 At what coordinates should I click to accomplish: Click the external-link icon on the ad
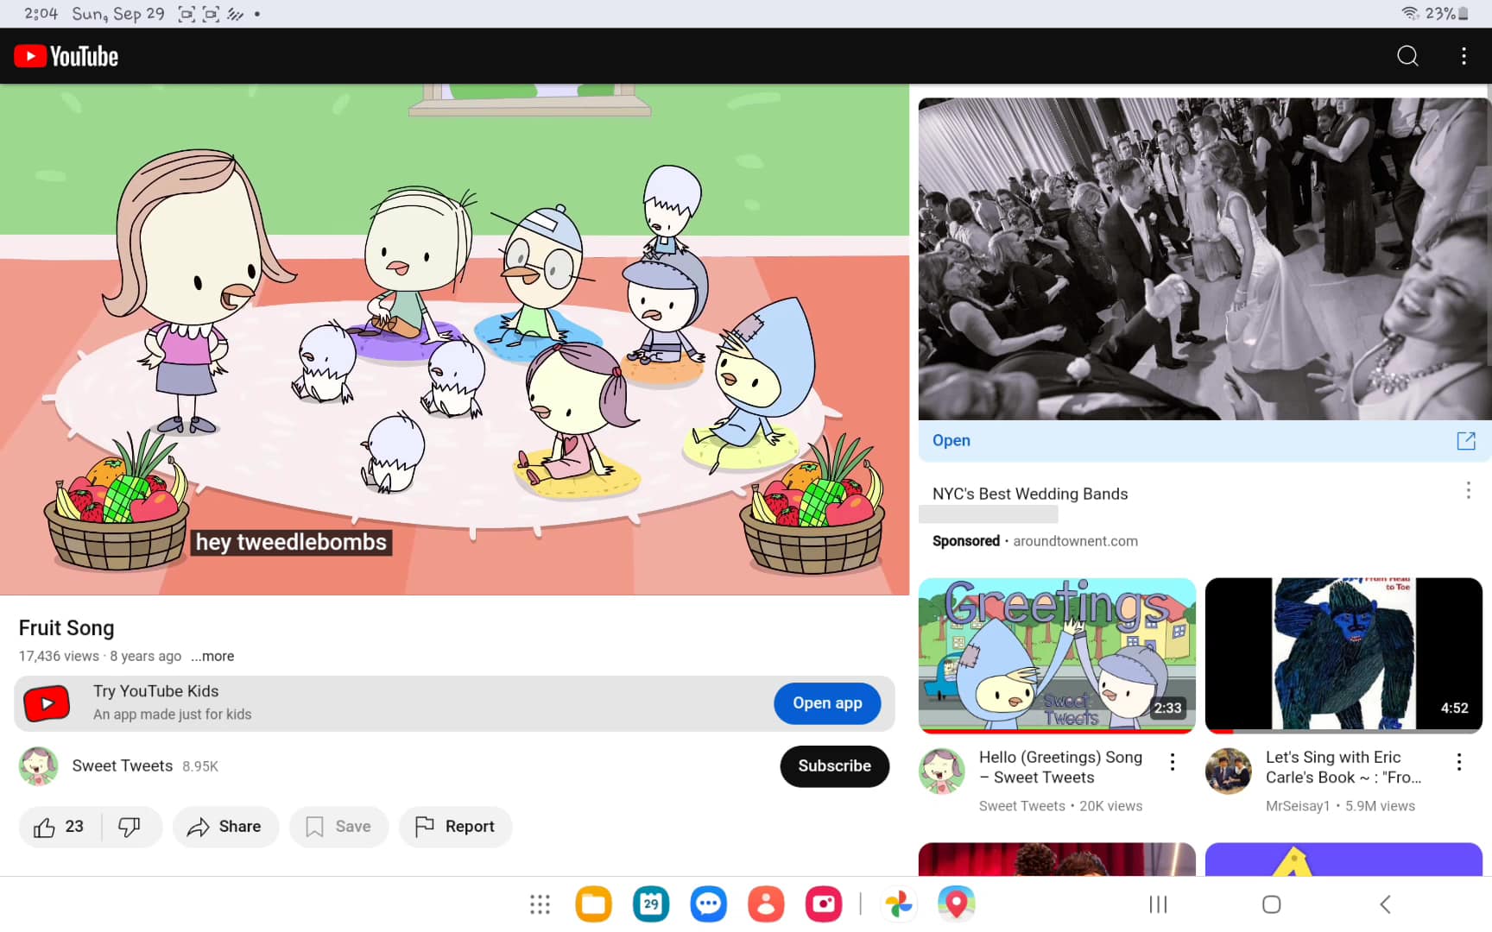1465,441
